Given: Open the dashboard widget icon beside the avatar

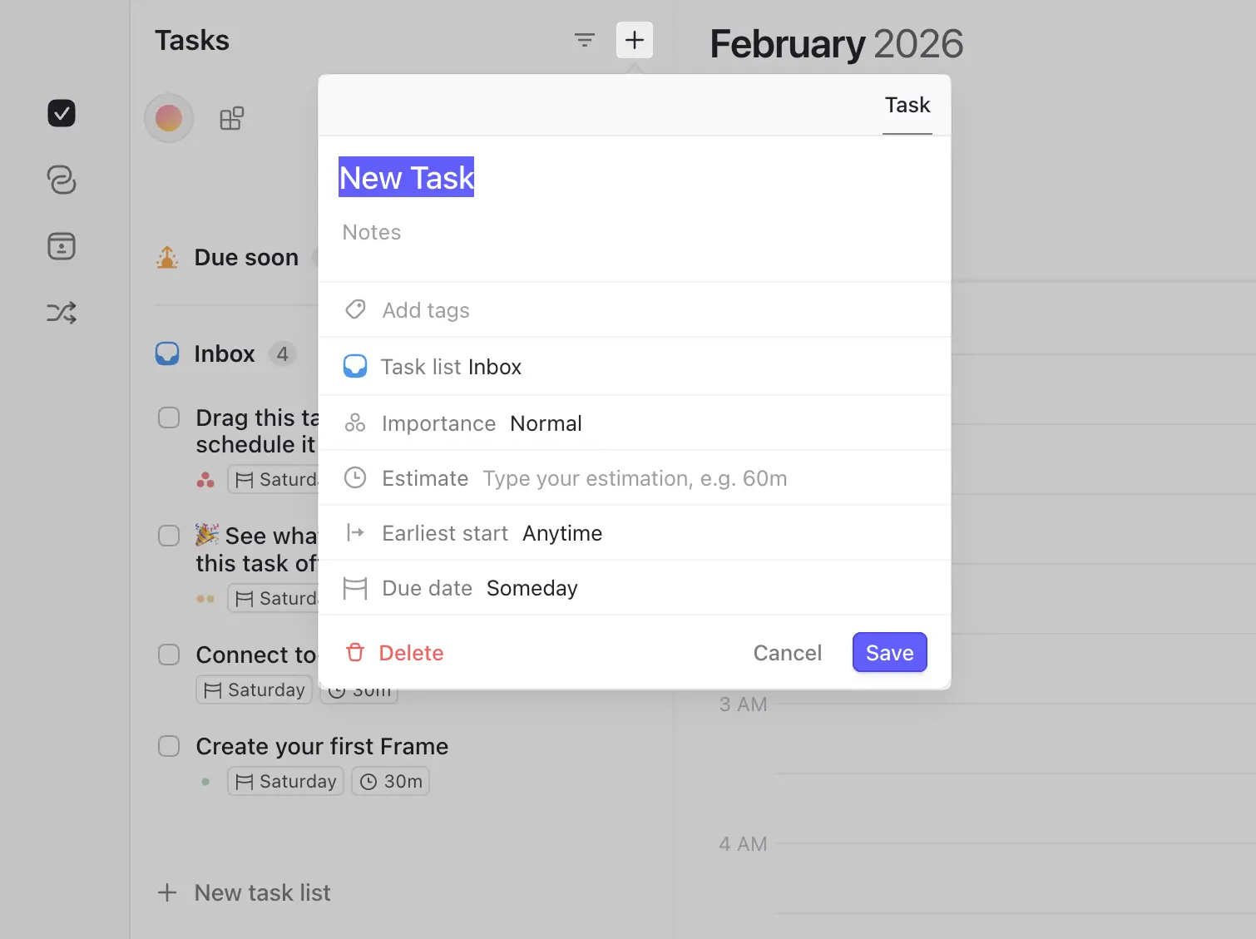Looking at the screenshot, I should click(x=230, y=118).
